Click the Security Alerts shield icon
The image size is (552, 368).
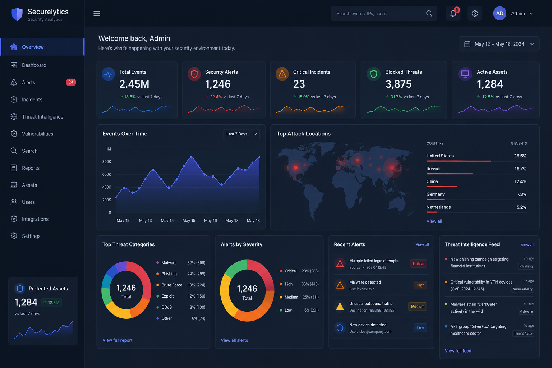(x=194, y=74)
